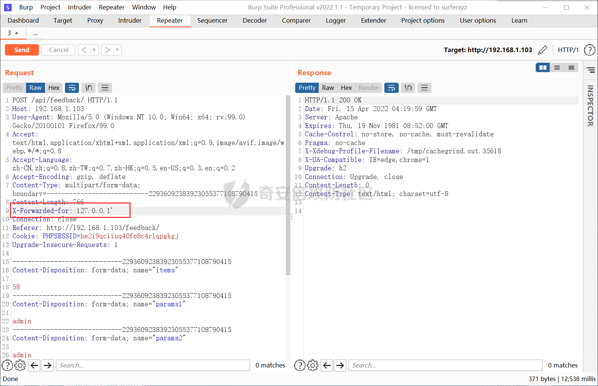Switch response view to Pretty
This screenshot has height=386, width=598.
tap(307, 88)
